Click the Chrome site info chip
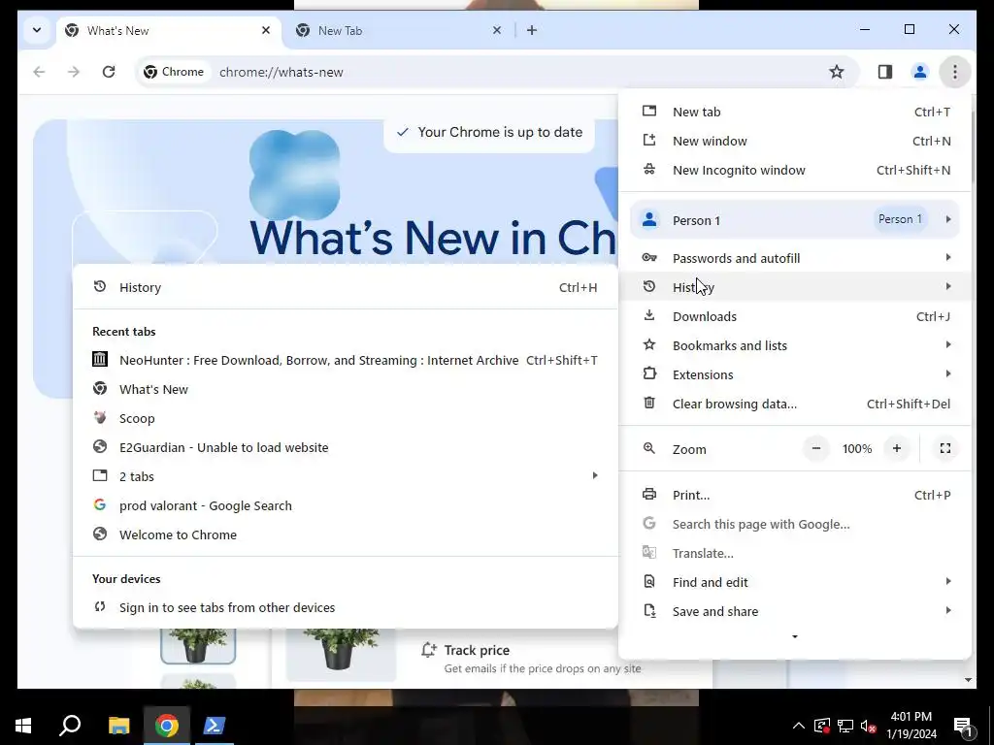This screenshot has width=994, height=745. [174, 72]
